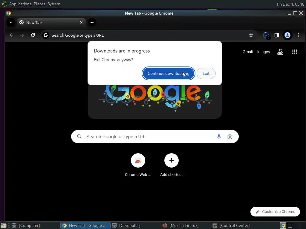Open the System menu

point(54,4)
